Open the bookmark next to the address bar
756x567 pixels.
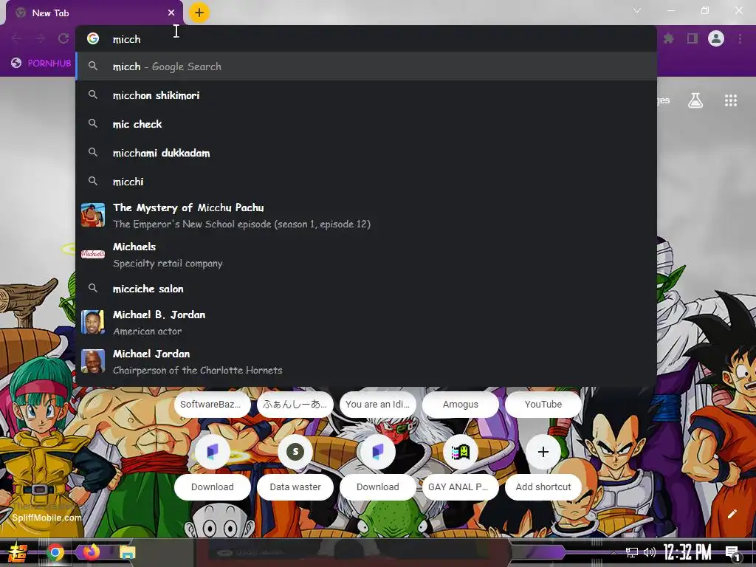41,63
